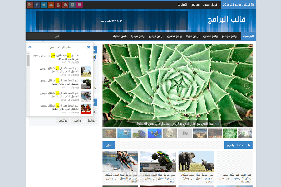Open اتصل بنا link in top bar
The width and height of the screenshot is (281, 187).
click(x=182, y=5)
